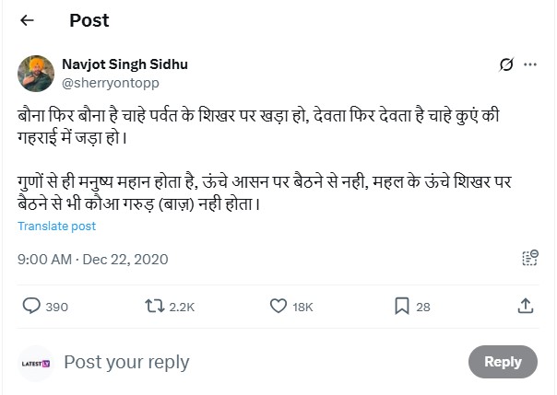Click the slashed-circle Grok icon
The width and height of the screenshot is (557, 395).
tap(505, 64)
